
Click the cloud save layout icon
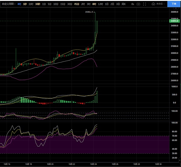pyautogui.click(x=154, y=4)
